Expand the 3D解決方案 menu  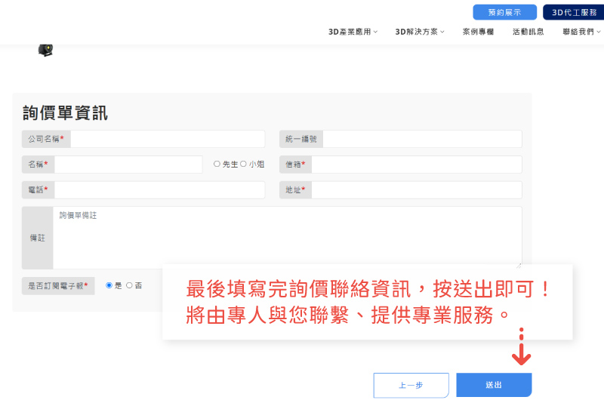[420, 32]
